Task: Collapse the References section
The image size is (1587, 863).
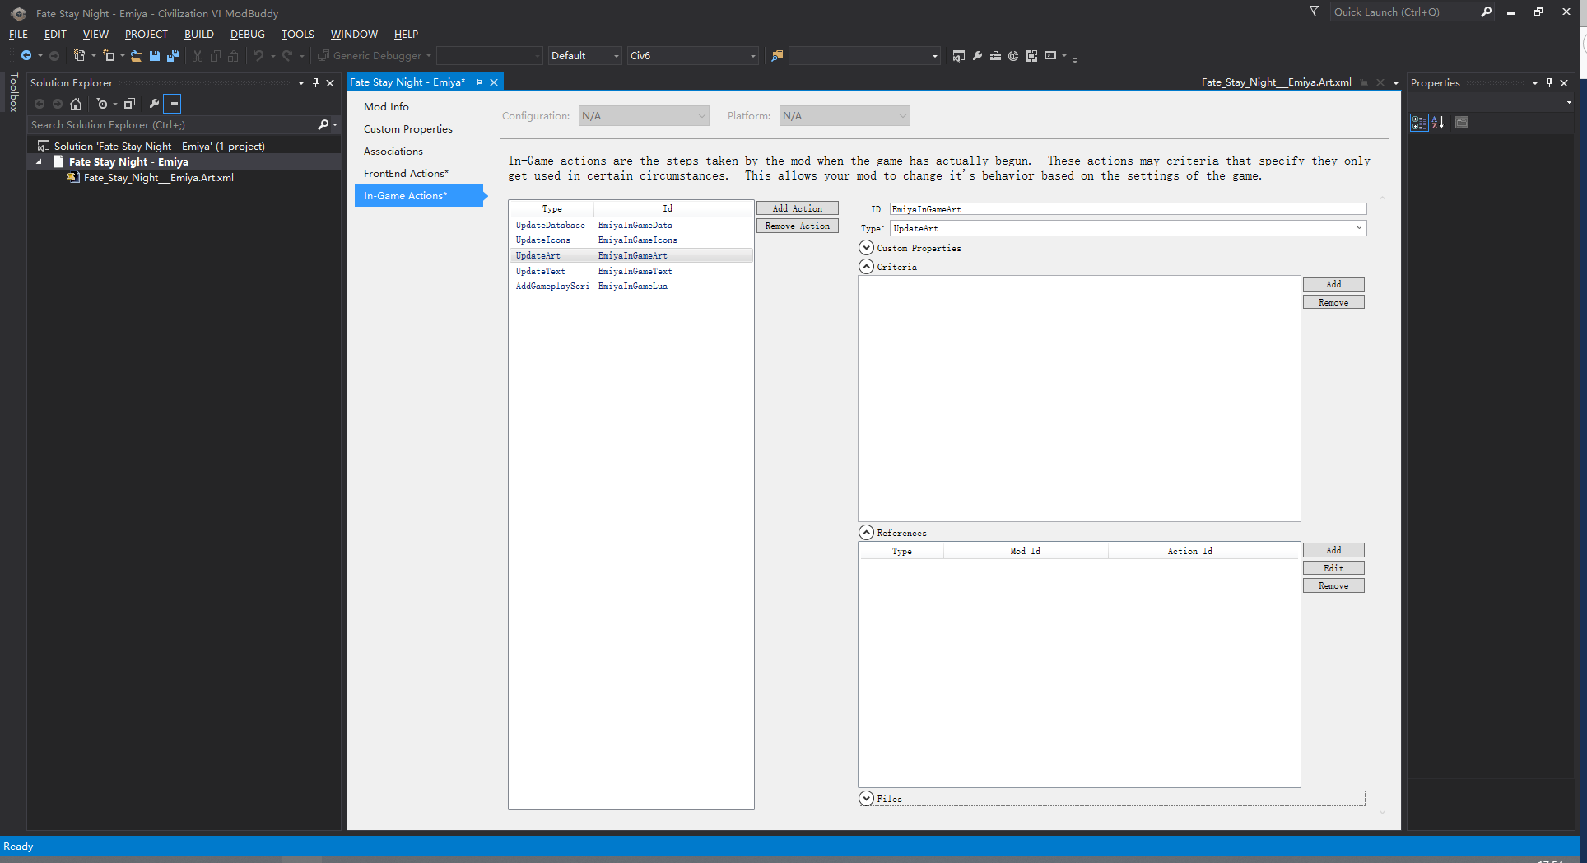Action: coord(866,533)
